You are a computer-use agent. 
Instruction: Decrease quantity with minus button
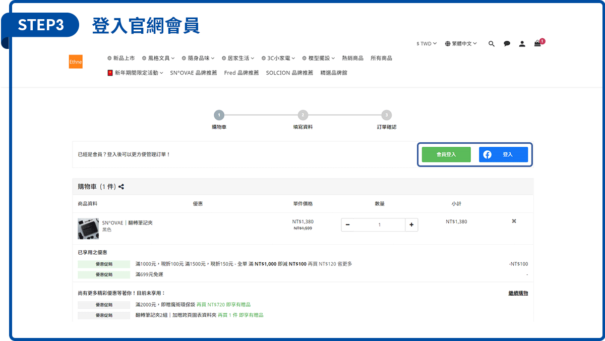pyautogui.click(x=348, y=224)
